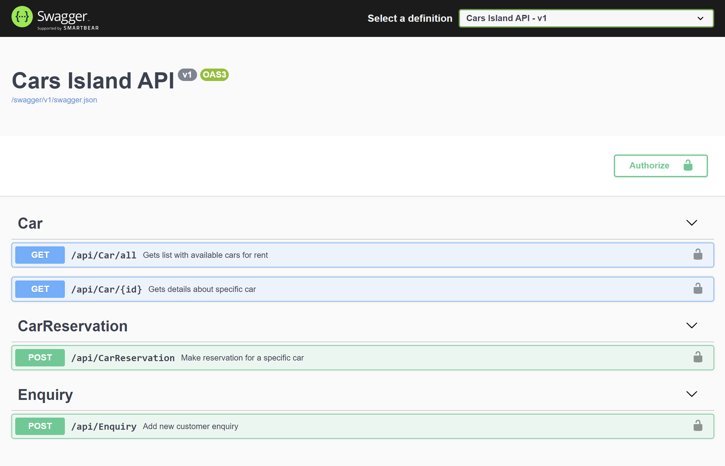The width and height of the screenshot is (725, 466).
Task: Click the Car tag heading
Action: pos(30,223)
